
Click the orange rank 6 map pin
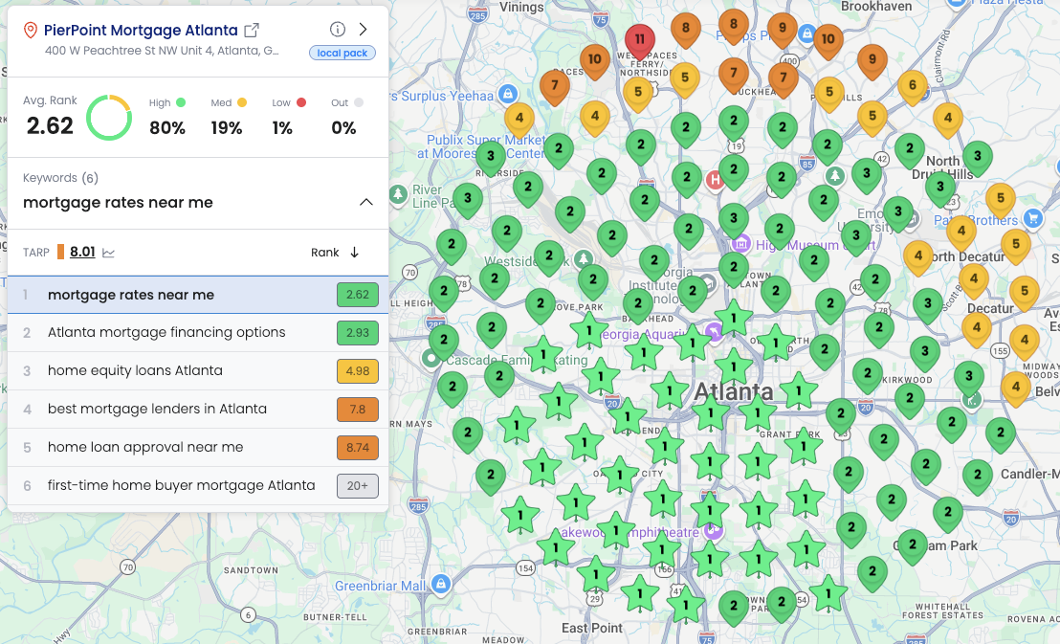pyautogui.click(x=912, y=87)
